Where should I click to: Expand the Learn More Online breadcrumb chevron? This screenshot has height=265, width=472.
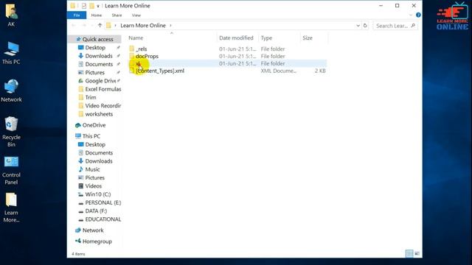(170, 26)
